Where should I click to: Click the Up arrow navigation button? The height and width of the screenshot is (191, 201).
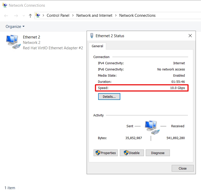click(30, 16)
